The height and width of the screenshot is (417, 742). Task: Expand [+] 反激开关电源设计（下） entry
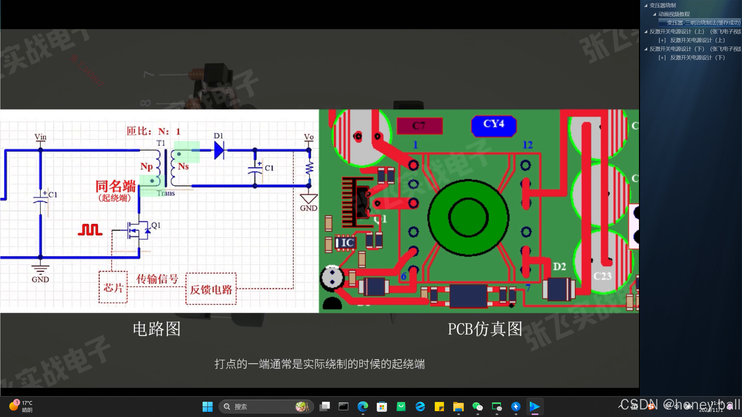click(x=662, y=58)
